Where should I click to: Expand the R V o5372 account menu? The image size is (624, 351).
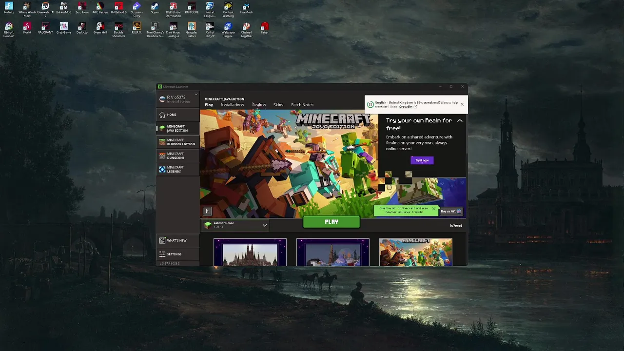196,95
